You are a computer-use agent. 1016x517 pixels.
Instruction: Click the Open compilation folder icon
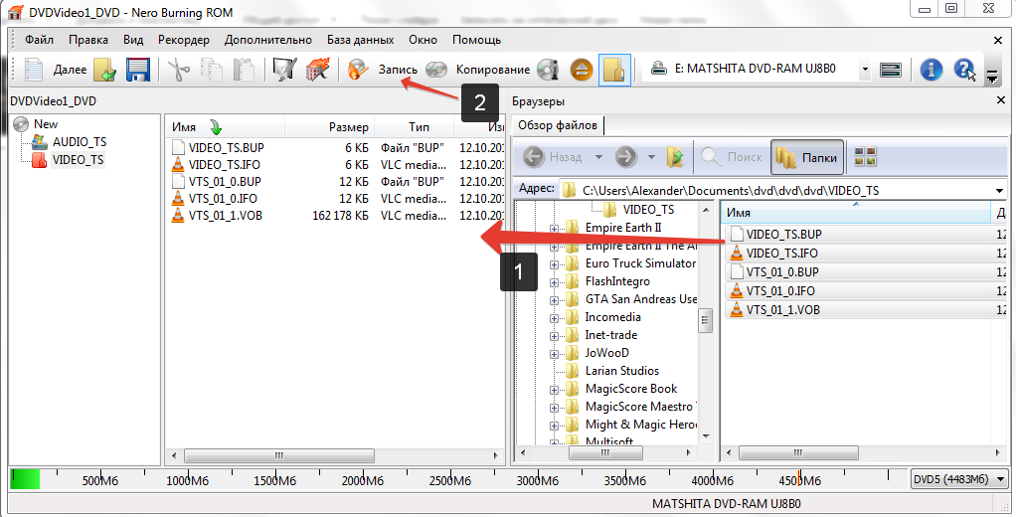[105, 70]
